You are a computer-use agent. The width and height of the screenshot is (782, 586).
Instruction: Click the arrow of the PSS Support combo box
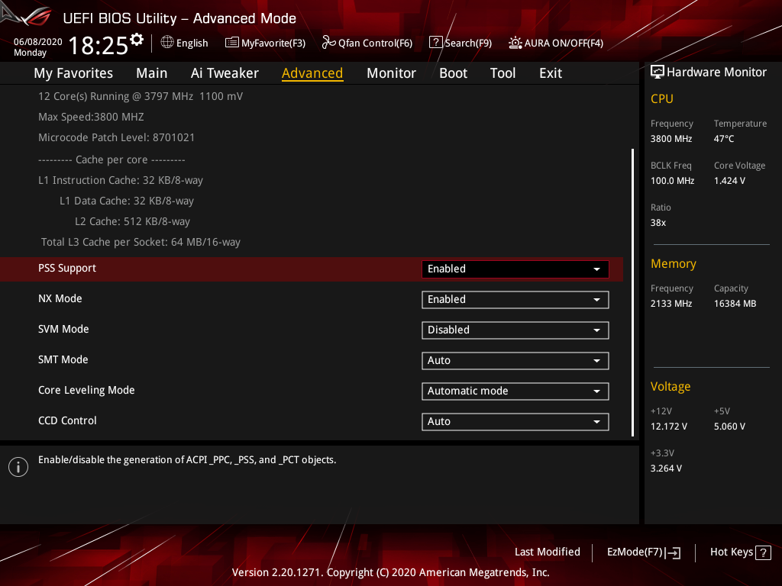(x=596, y=269)
